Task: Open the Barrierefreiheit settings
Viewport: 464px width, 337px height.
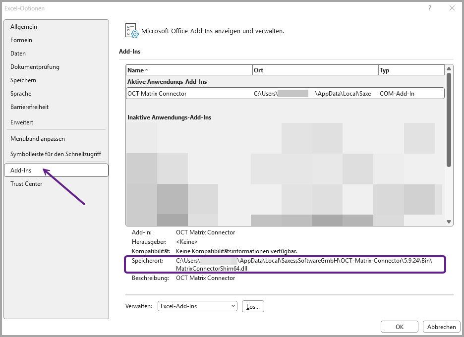Action: pyautogui.click(x=29, y=107)
